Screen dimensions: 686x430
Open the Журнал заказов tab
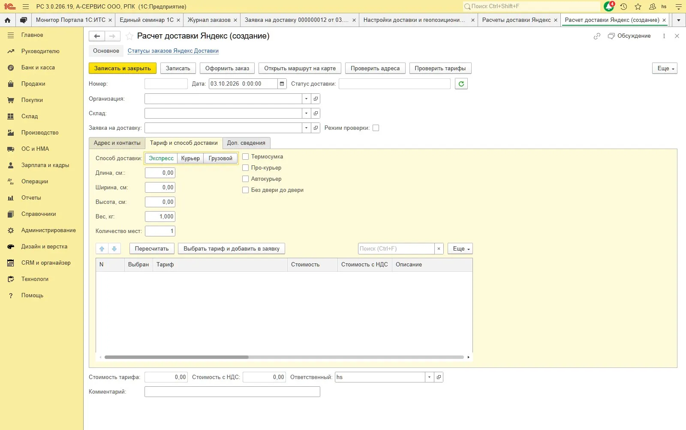coord(209,20)
